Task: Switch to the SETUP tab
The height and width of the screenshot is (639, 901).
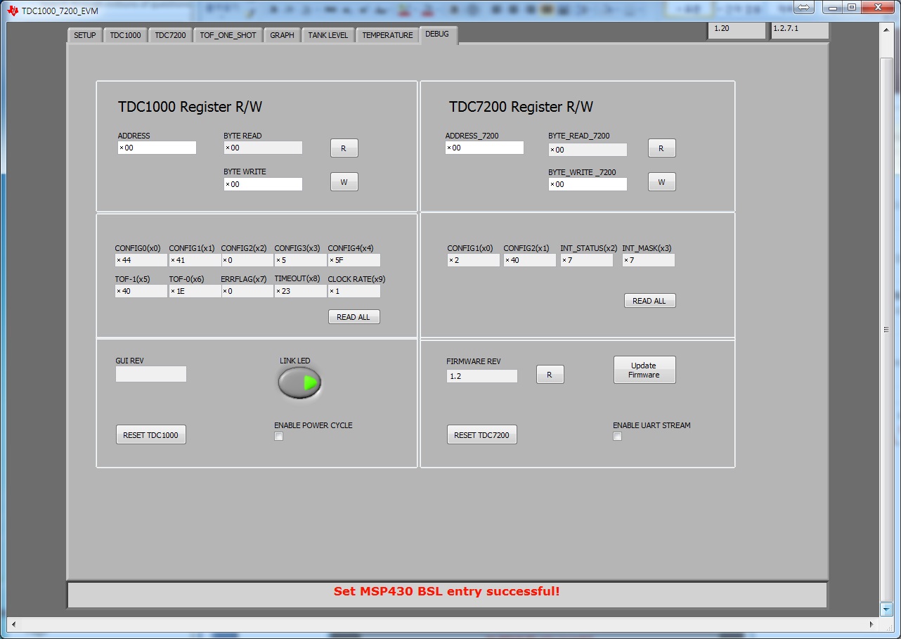Action: pyautogui.click(x=84, y=35)
